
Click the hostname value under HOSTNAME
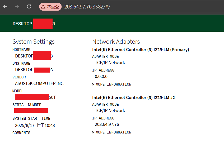tap(34, 56)
